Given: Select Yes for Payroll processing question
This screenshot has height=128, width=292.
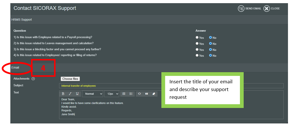Looking at the screenshot, I should (x=197, y=38).
